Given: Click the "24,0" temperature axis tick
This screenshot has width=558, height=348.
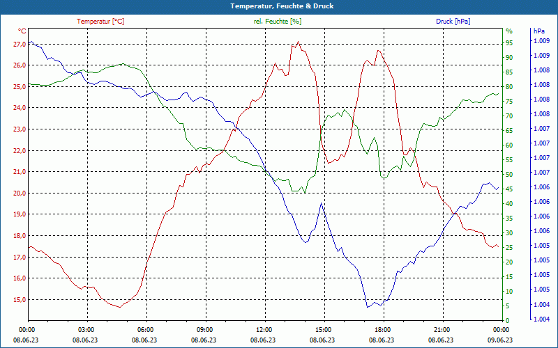Looking at the screenshot, I should (20, 108).
